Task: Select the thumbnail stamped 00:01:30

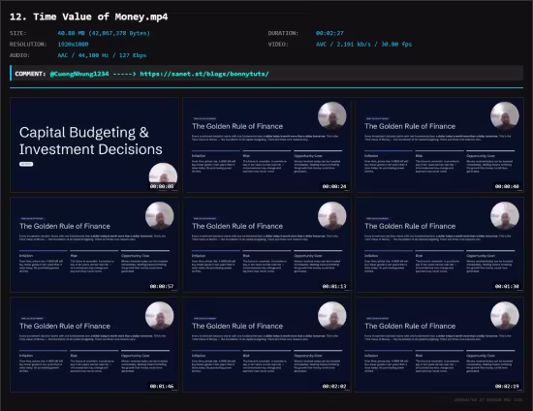Action: coord(440,245)
